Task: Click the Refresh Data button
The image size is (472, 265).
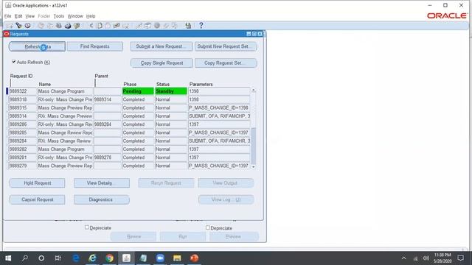Action: coord(37,46)
